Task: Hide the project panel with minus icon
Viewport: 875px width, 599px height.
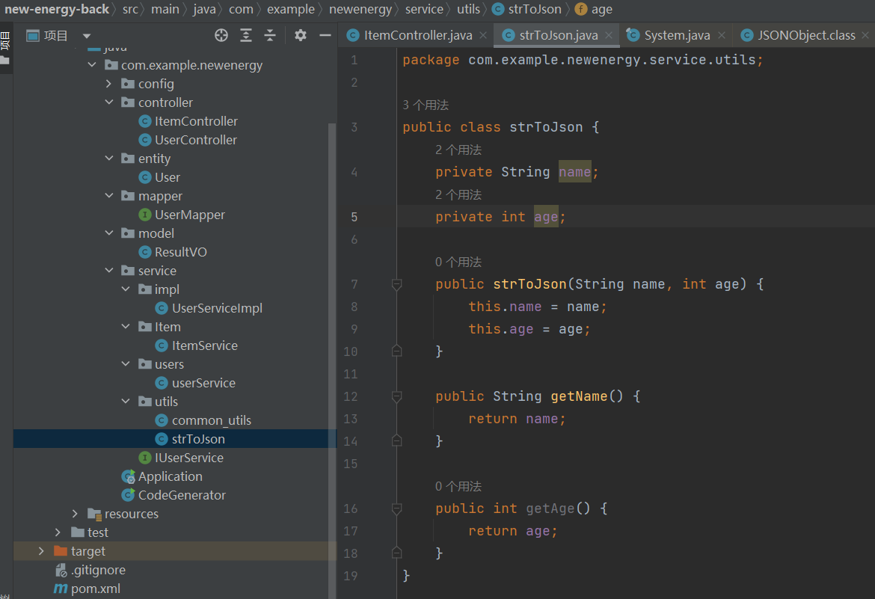Action: 325,35
